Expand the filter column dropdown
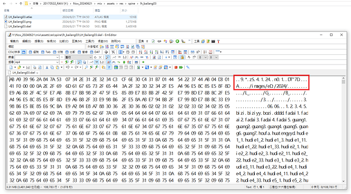The image size is (351, 194). point(91,57)
